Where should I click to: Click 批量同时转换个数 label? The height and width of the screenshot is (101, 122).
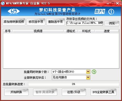(x=36, y=72)
